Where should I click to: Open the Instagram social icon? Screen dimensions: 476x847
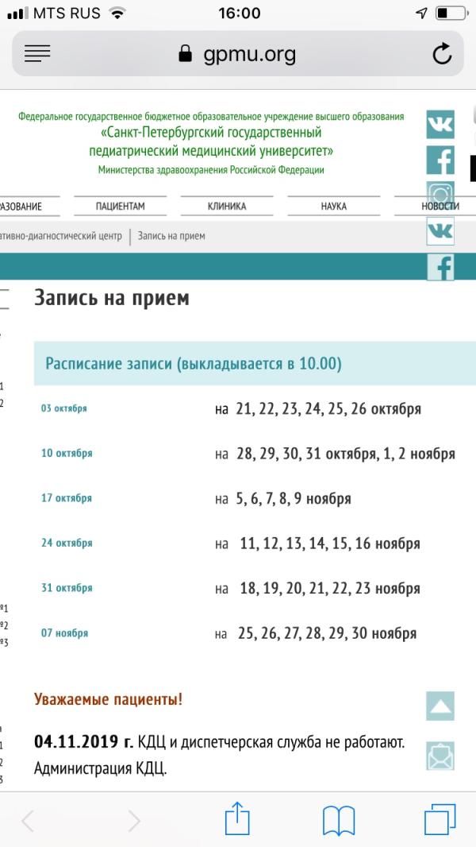point(440,195)
